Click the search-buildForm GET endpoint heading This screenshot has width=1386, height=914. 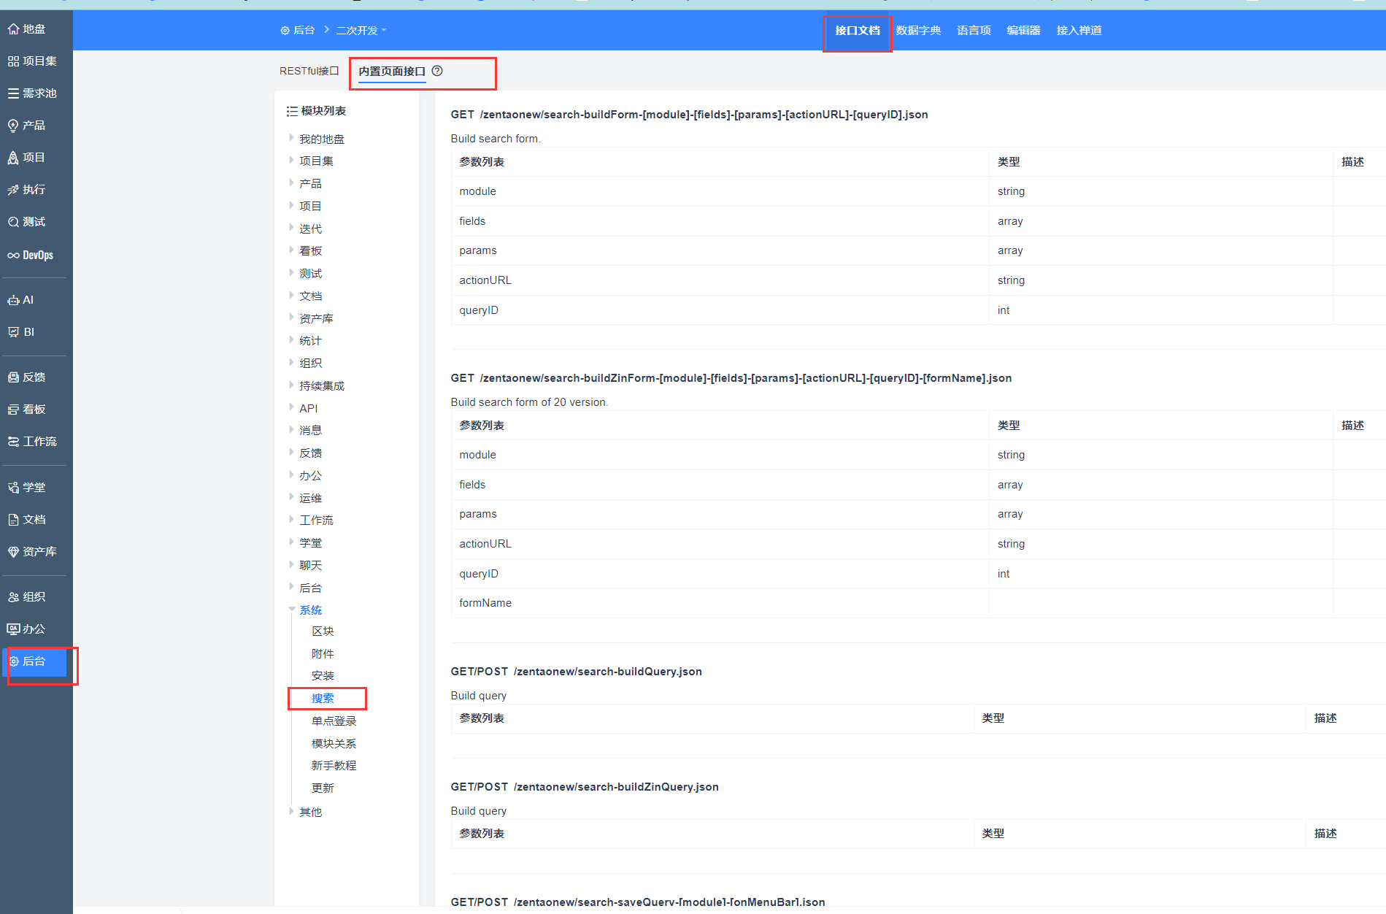(x=689, y=115)
